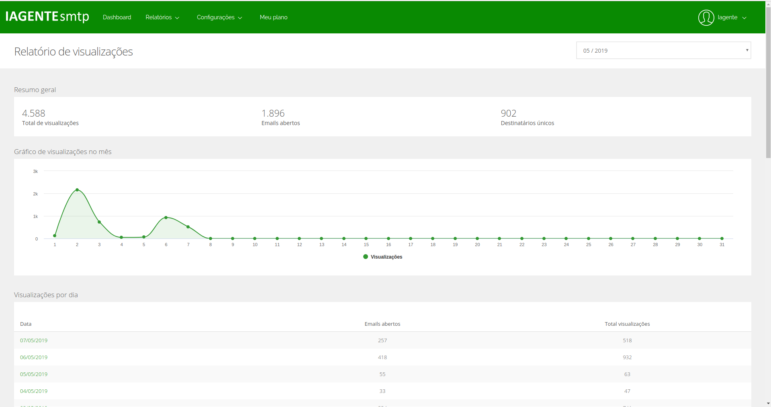Select the day 7 chart point

coord(188,227)
